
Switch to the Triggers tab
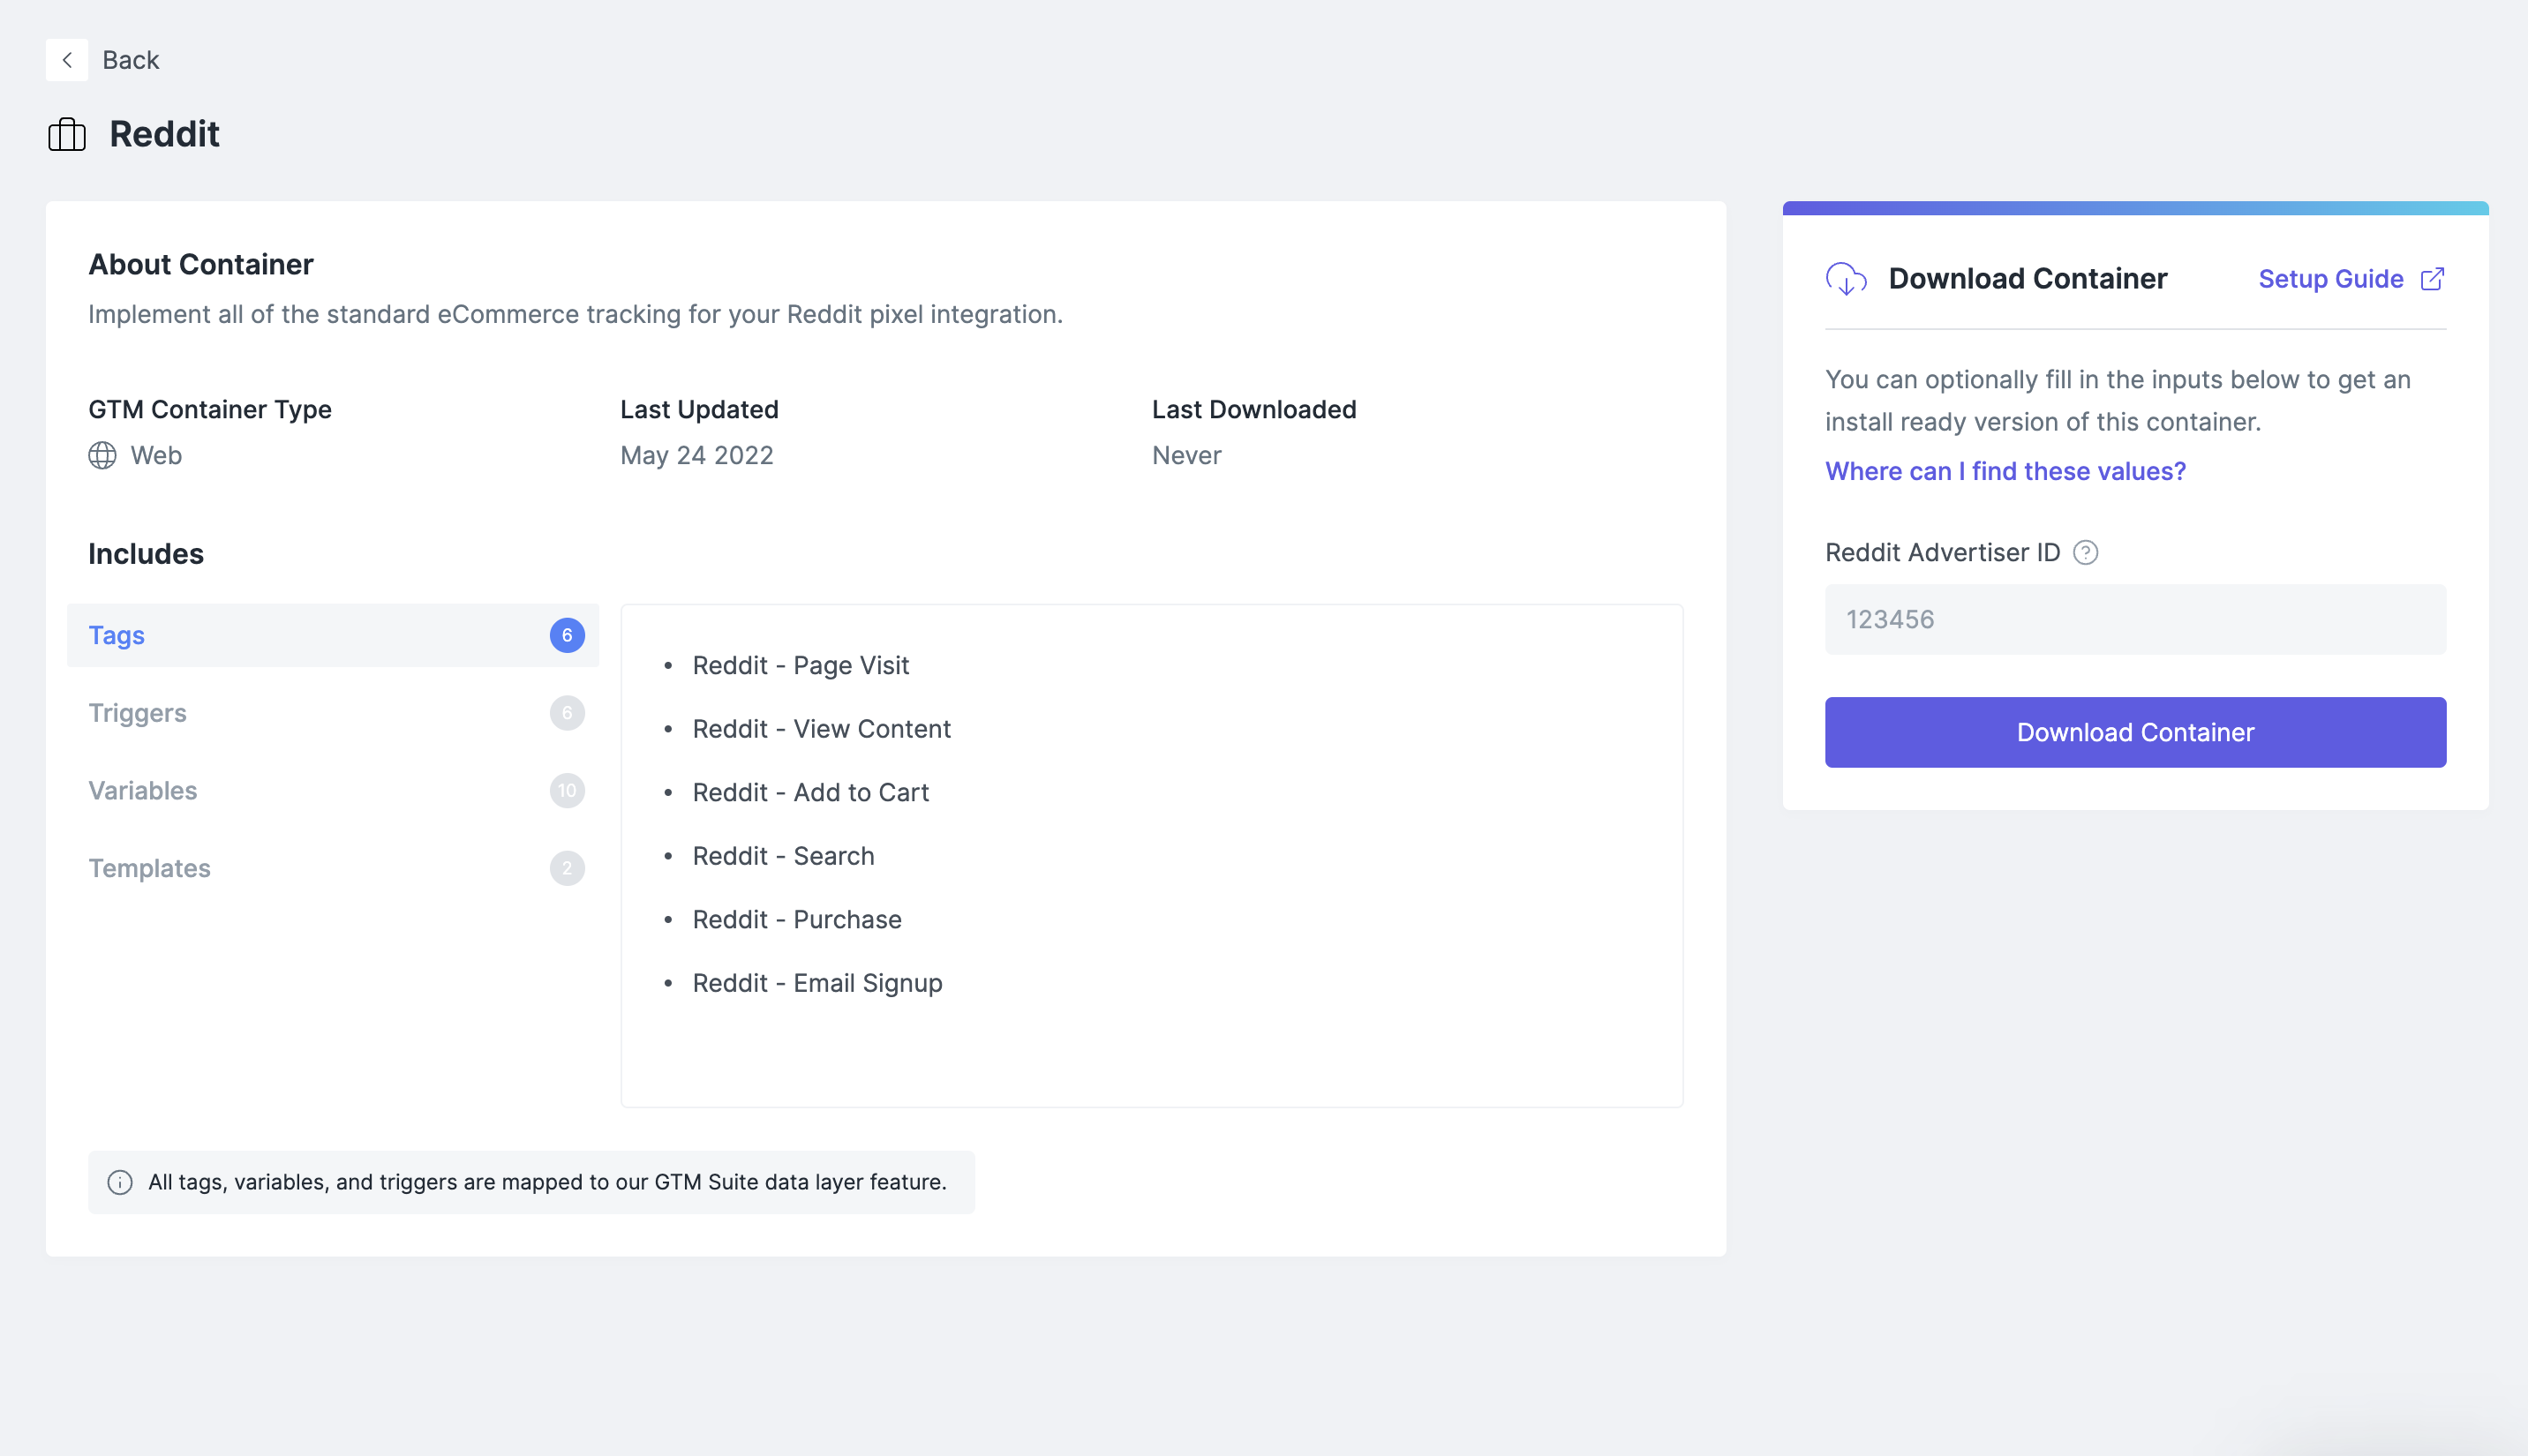point(138,713)
